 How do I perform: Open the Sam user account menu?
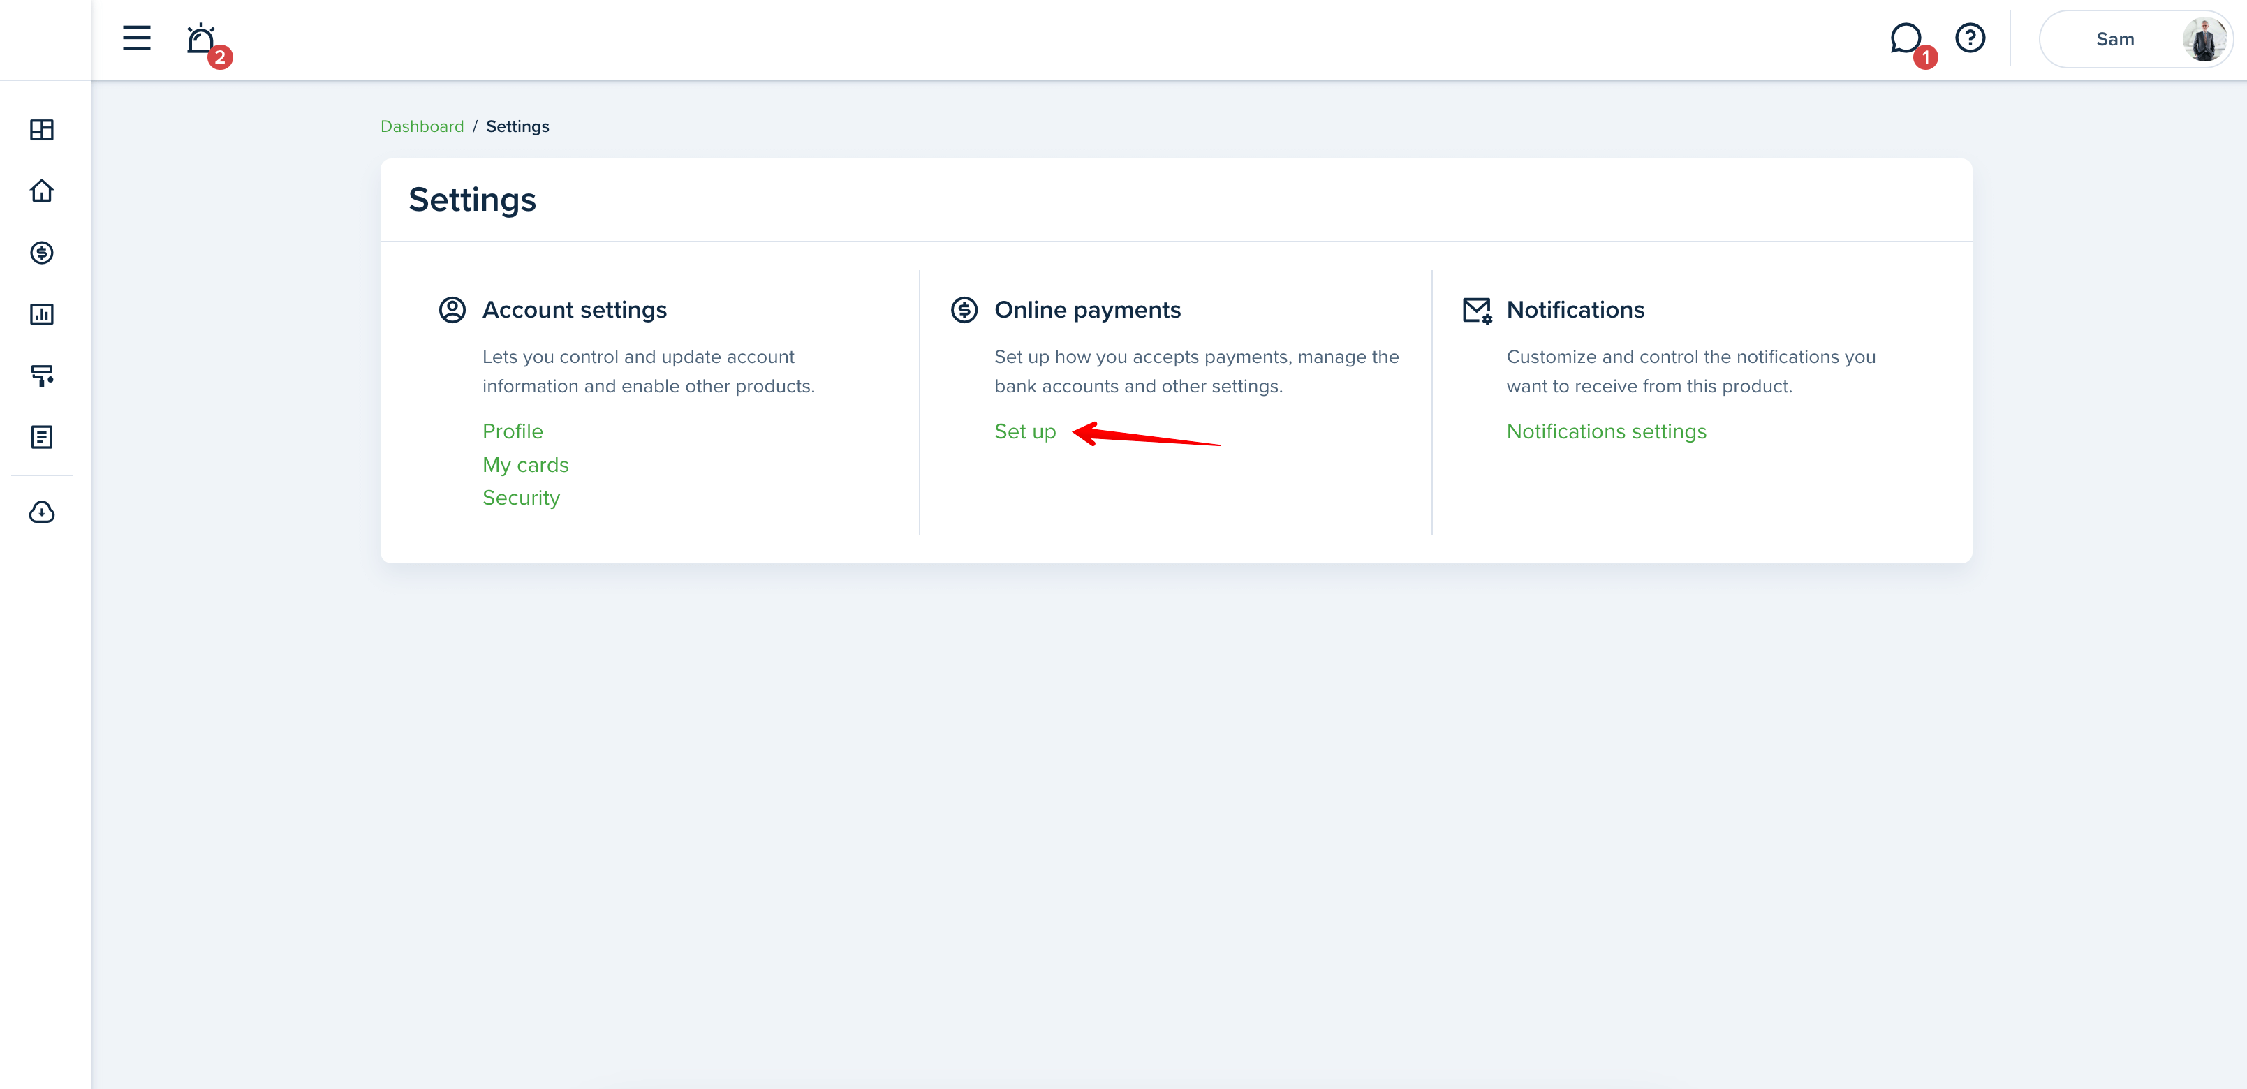point(2135,39)
